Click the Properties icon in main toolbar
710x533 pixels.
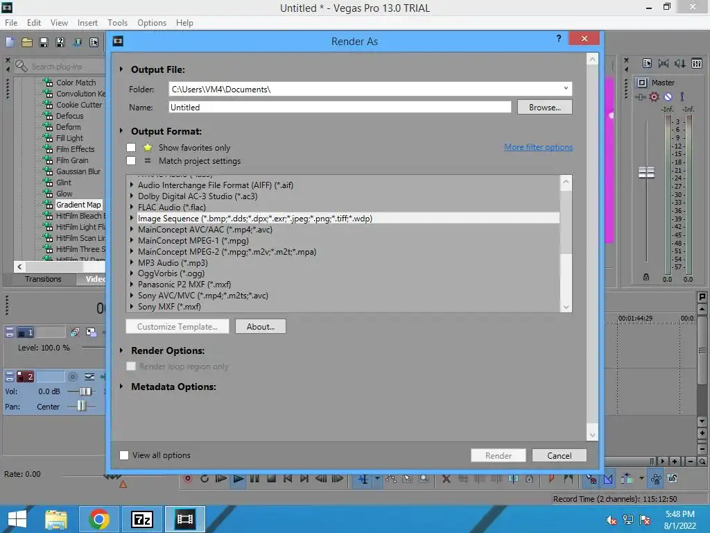pos(94,42)
